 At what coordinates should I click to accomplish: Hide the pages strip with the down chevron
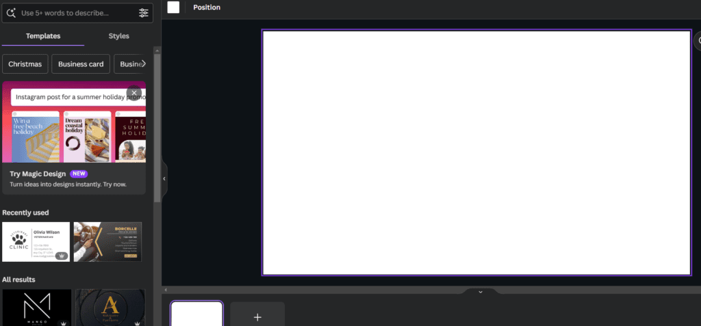click(481, 292)
